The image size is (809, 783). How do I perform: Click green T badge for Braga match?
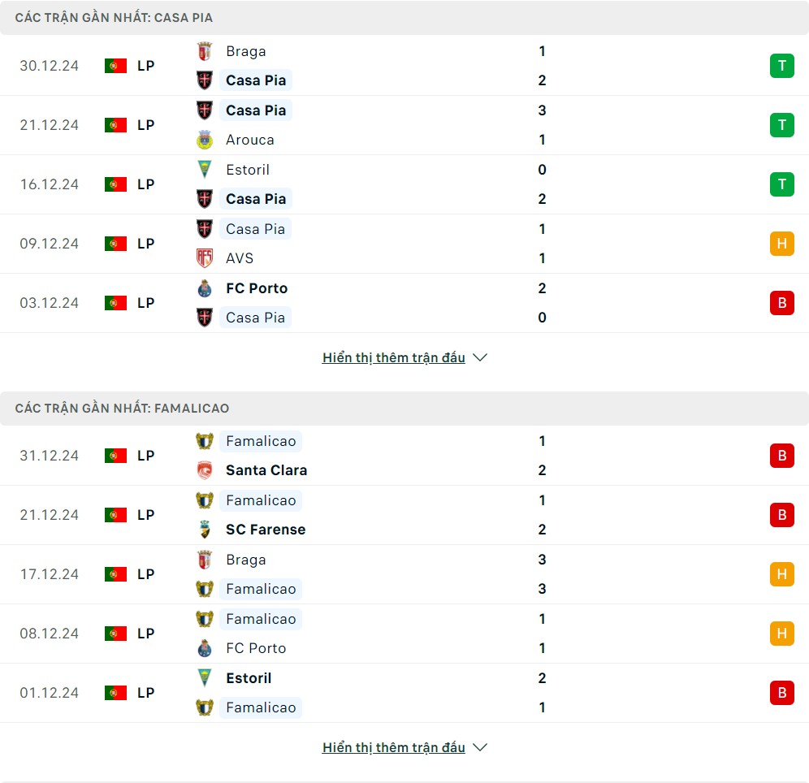[x=781, y=66]
